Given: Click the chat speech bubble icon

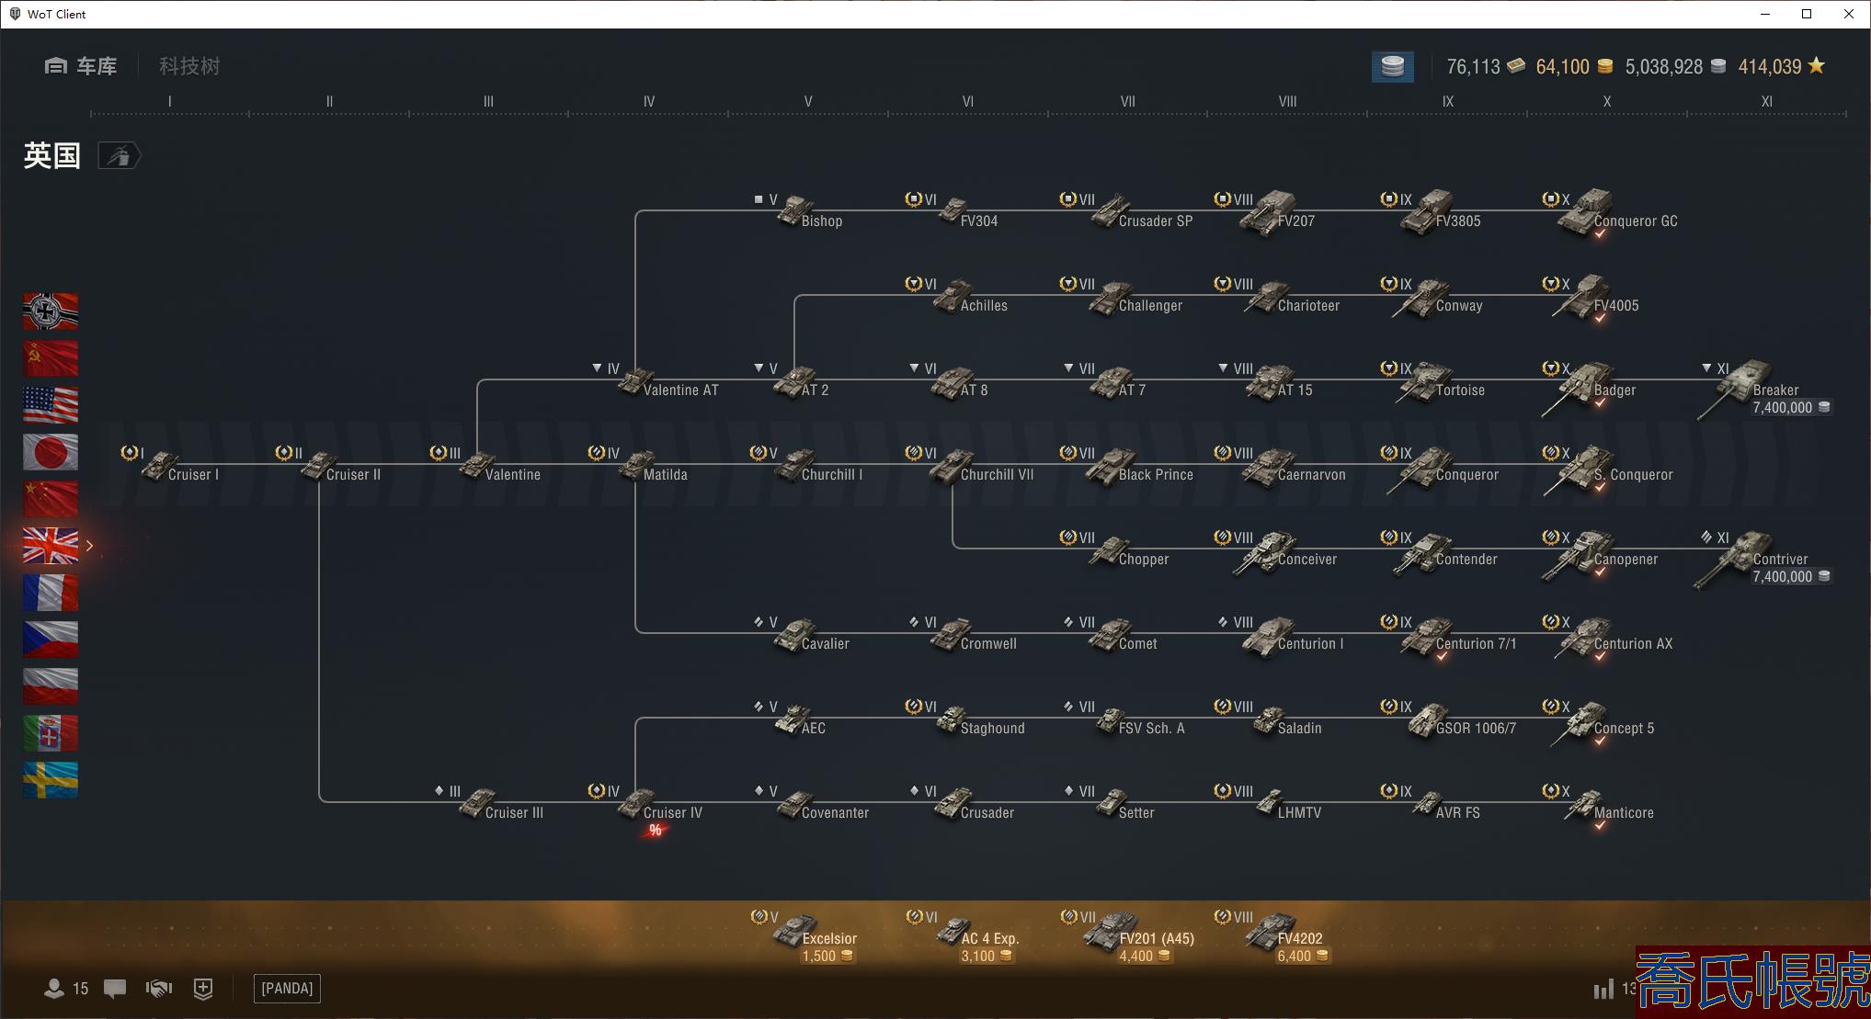Looking at the screenshot, I should tap(115, 989).
